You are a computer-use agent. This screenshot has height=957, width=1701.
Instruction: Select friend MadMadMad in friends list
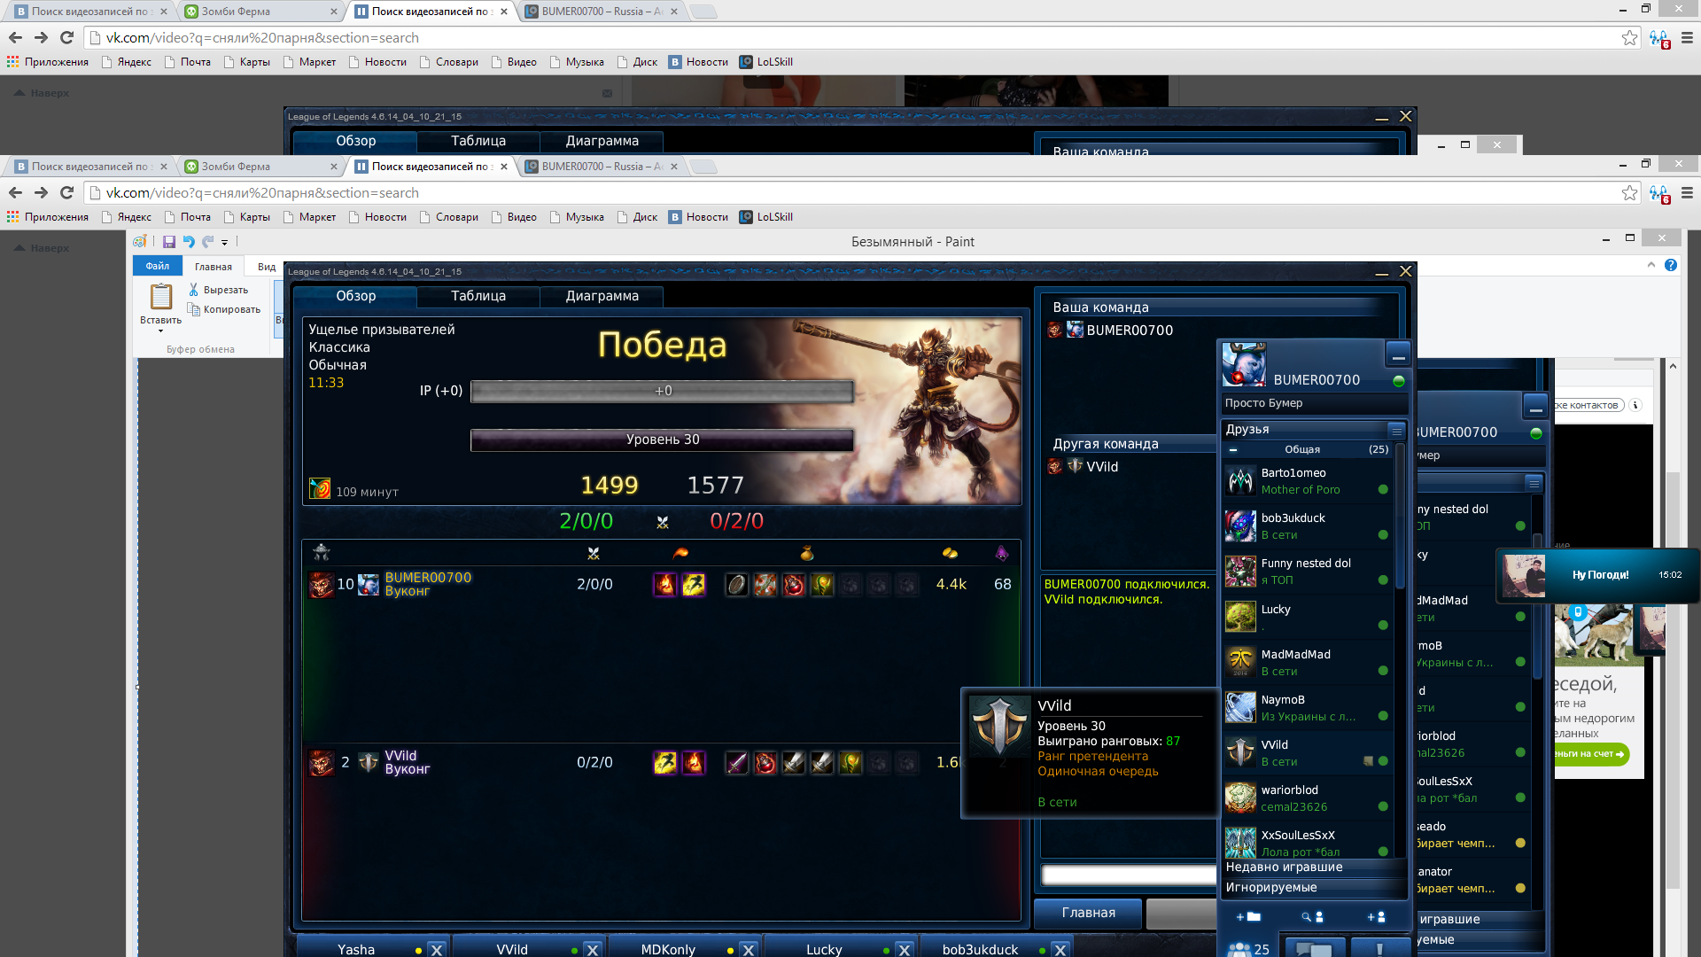(1307, 663)
